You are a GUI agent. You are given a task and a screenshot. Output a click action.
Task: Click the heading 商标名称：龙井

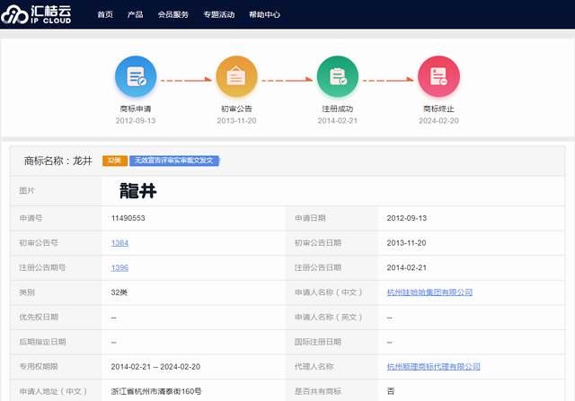coord(57,161)
